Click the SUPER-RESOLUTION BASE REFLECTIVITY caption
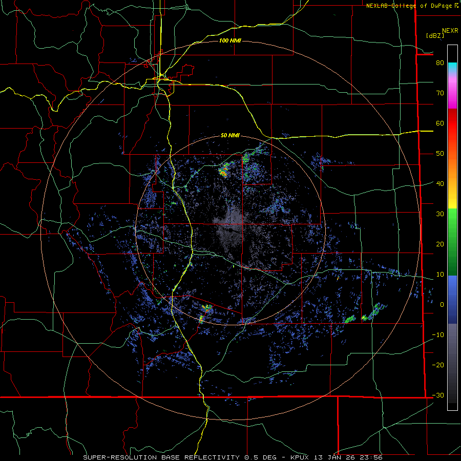 [x=161, y=457]
